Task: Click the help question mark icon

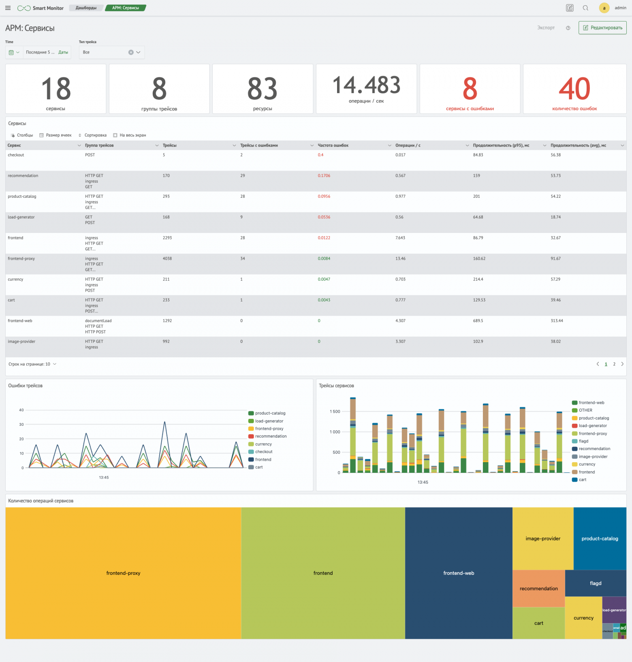Action: tap(568, 28)
